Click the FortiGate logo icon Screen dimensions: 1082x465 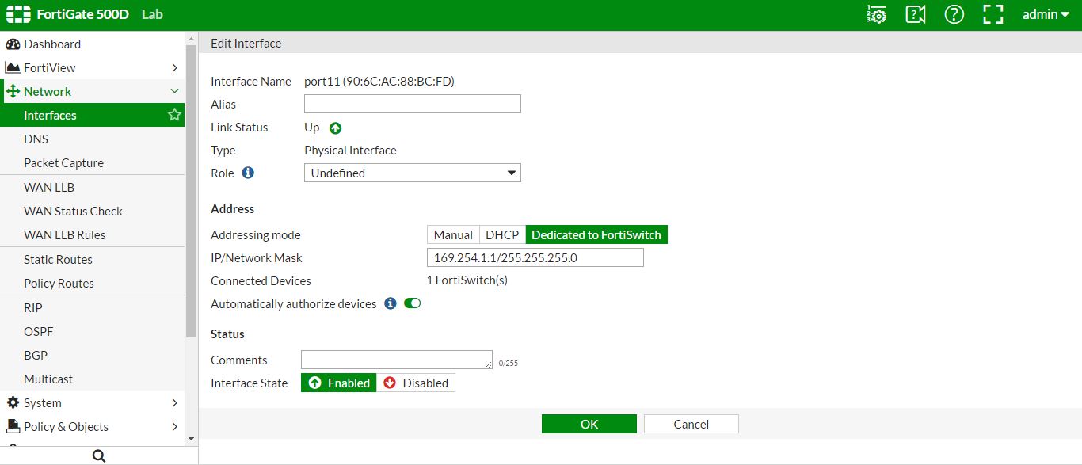pos(17,14)
